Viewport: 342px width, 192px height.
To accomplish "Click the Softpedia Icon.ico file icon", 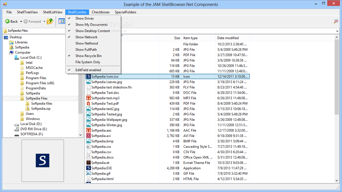I will pos(89,76).
